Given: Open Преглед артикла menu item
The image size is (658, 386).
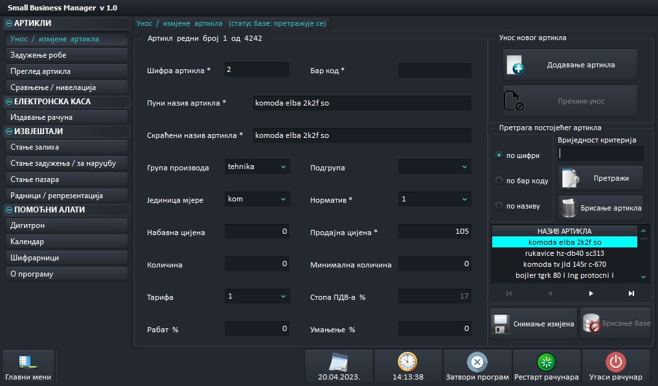Looking at the screenshot, I should click(67, 71).
